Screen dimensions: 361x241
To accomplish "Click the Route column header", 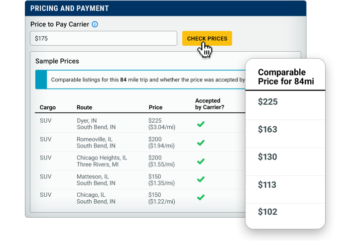I will (x=84, y=107).
